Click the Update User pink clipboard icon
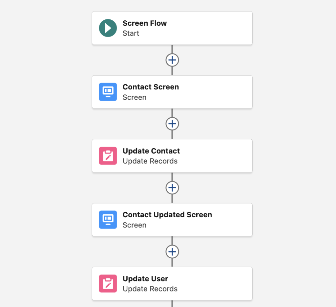 point(108,283)
